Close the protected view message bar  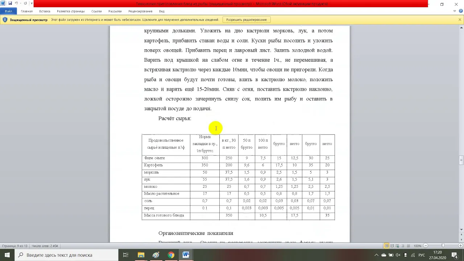pyautogui.click(x=460, y=20)
